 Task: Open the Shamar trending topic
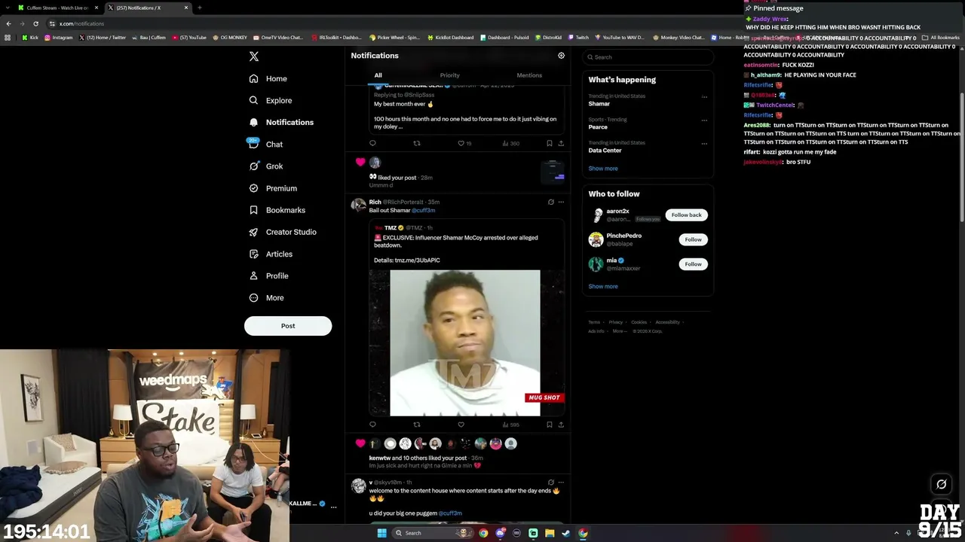pyautogui.click(x=599, y=104)
